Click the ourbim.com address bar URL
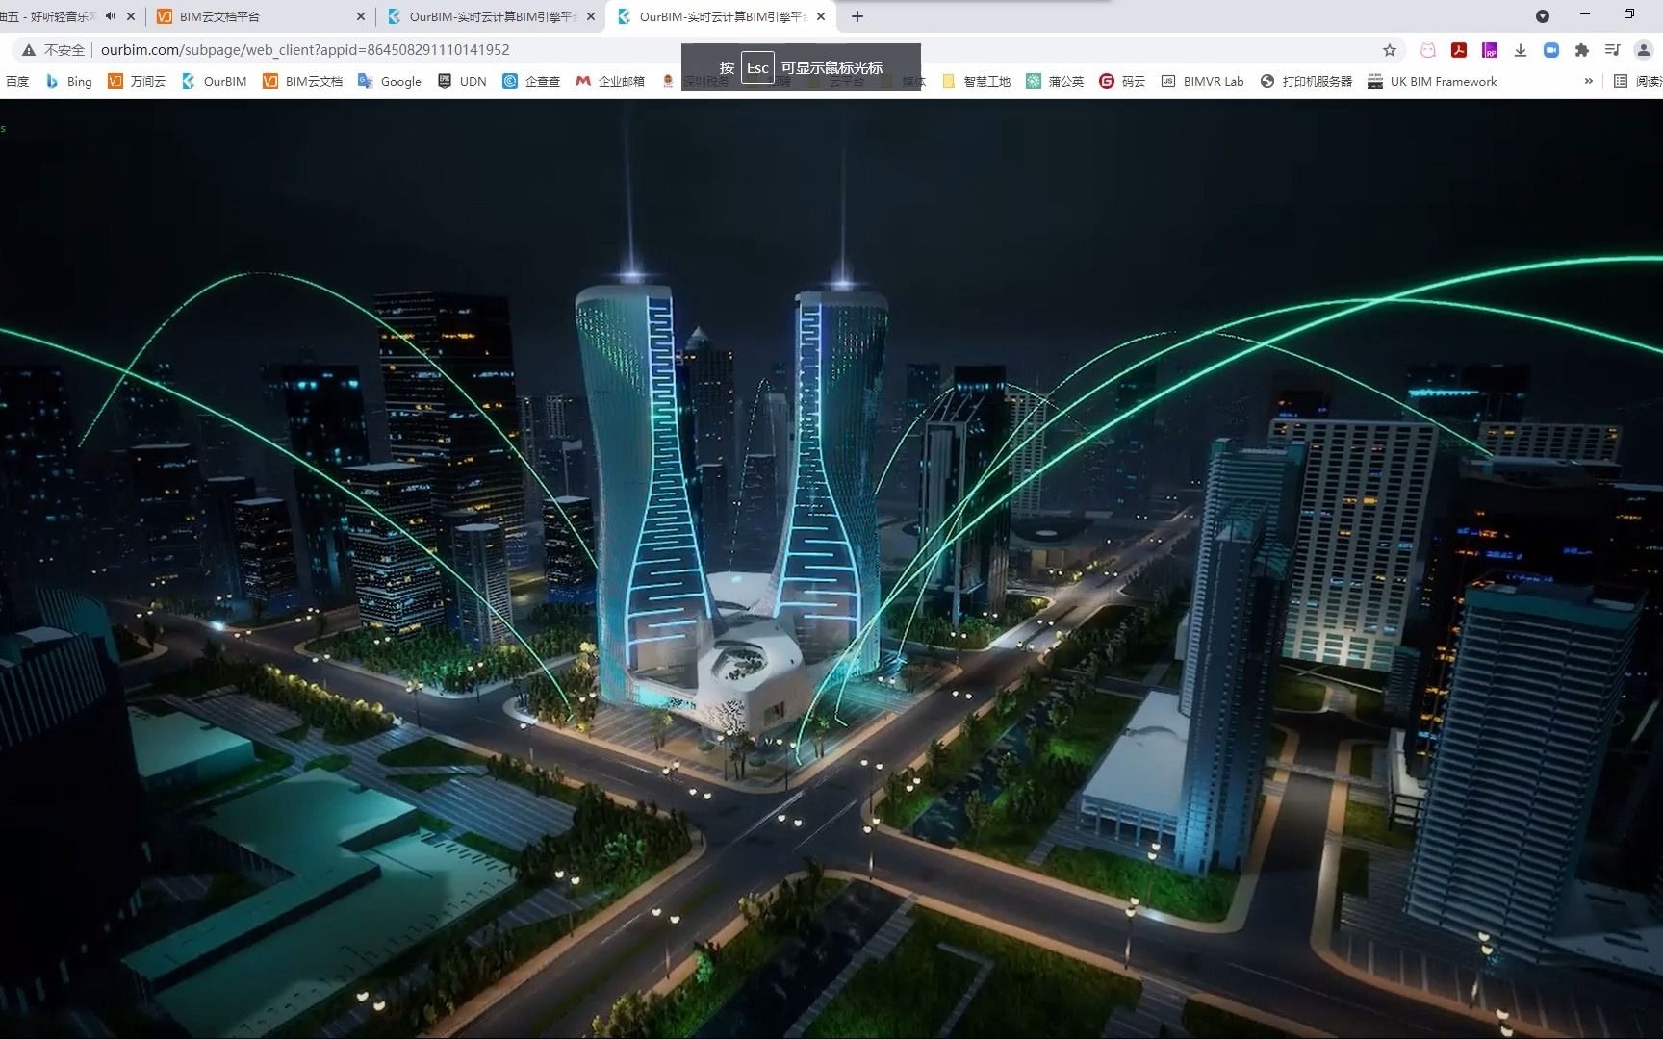 (x=305, y=50)
